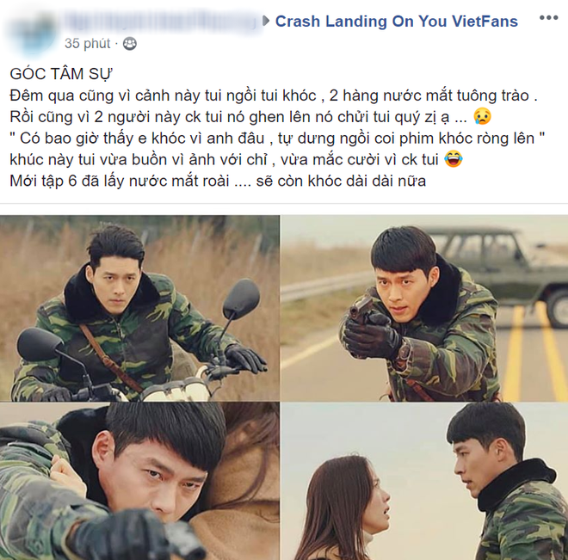Open the blurred poster profile name
This screenshot has height=560, width=568.
(162, 21)
